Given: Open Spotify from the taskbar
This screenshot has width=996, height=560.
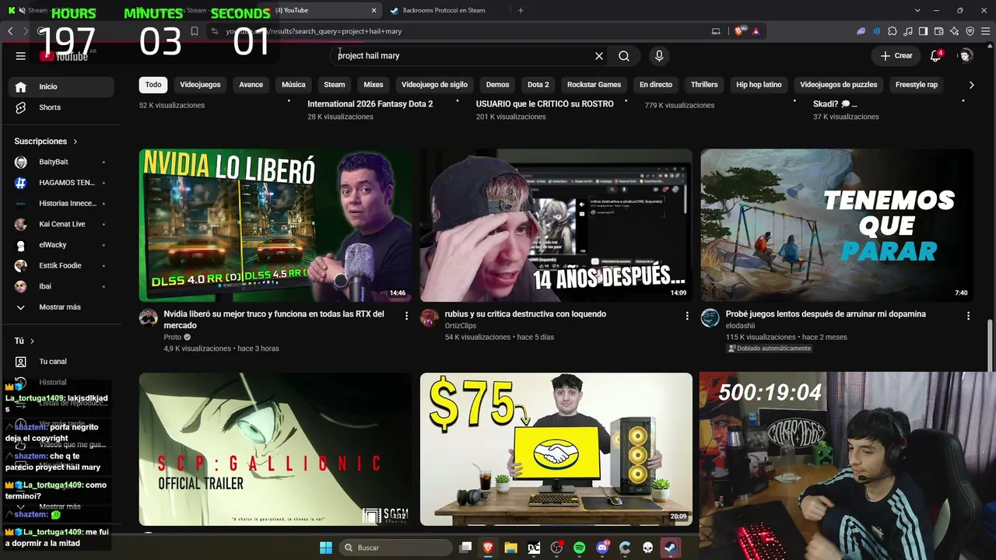Looking at the screenshot, I should (579, 548).
